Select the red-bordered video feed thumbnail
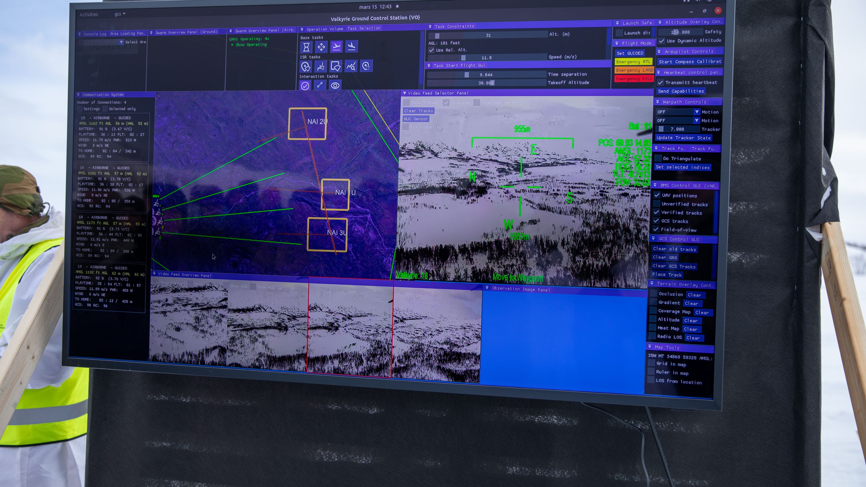The height and width of the screenshot is (487, 866). [350, 327]
